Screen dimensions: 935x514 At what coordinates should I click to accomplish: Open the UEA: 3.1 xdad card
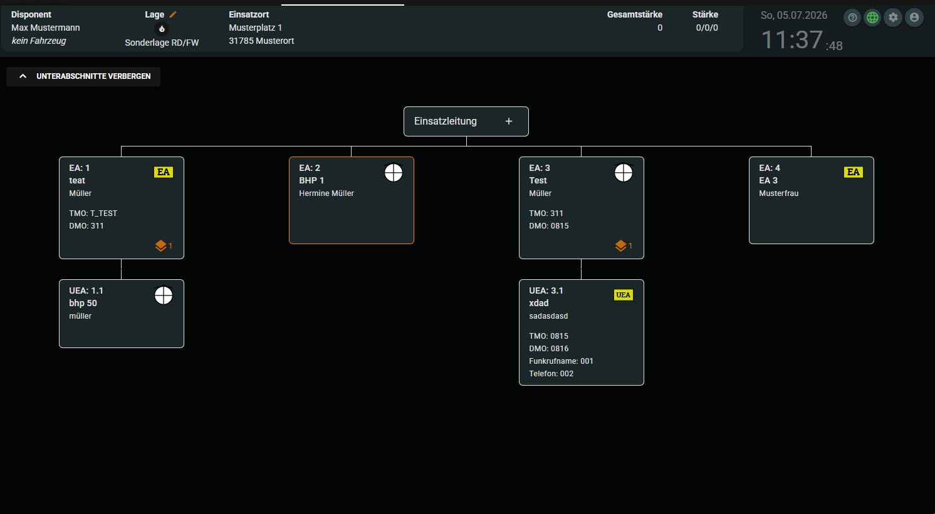coord(582,332)
